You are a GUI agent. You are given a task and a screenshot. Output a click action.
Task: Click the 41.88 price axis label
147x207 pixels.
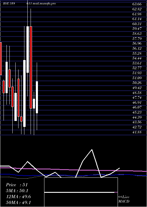(x=137, y=132)
